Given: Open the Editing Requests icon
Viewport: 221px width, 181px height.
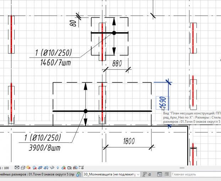Looking at the screenshot, I should pos(145,174).
